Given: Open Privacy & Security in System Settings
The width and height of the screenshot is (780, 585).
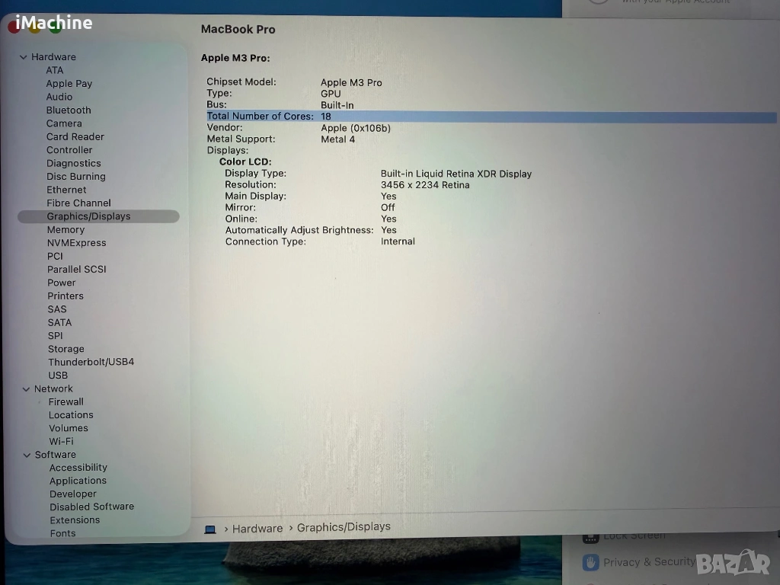Looking at the screenshot, I should click(648, 562).
